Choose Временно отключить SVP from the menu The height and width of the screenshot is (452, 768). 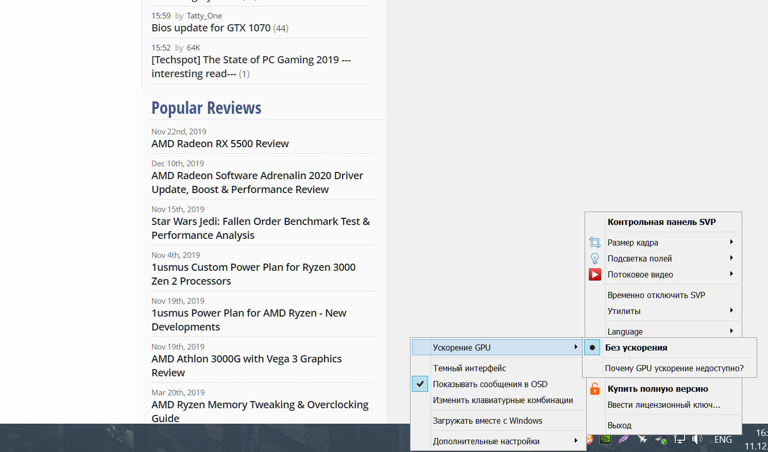point(656,295)
